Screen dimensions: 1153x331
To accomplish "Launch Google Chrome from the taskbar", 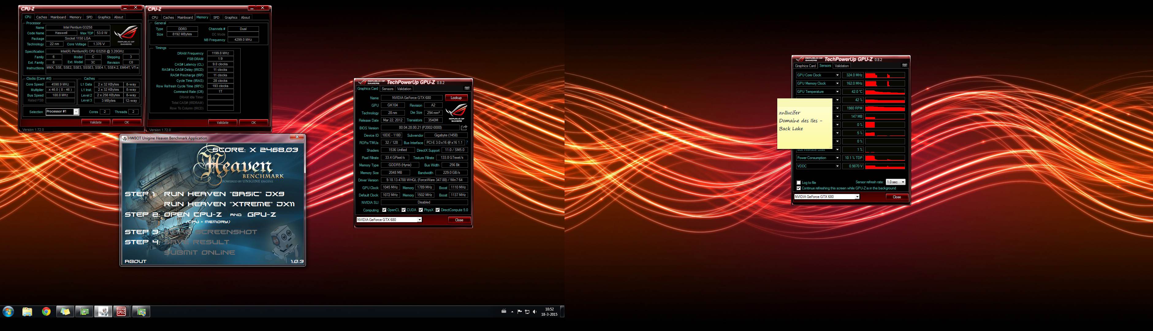I will (46, 311).
